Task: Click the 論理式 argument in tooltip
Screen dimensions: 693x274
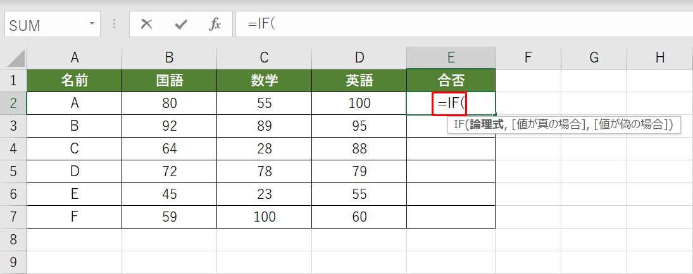Action: [x=485, y=125]
